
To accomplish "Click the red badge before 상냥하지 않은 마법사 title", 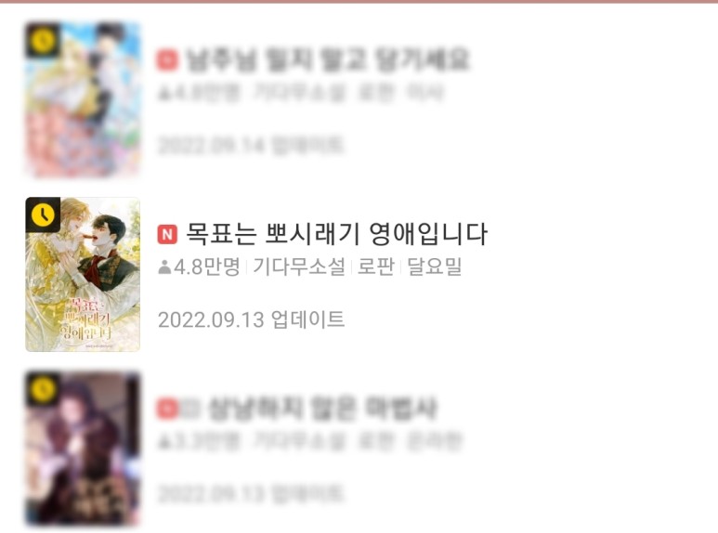I will click(167, 409).
